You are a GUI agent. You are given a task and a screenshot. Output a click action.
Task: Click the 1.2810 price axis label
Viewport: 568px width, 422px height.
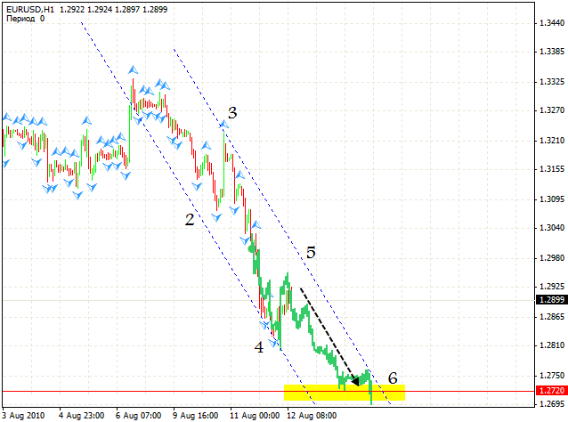point(552,345)
